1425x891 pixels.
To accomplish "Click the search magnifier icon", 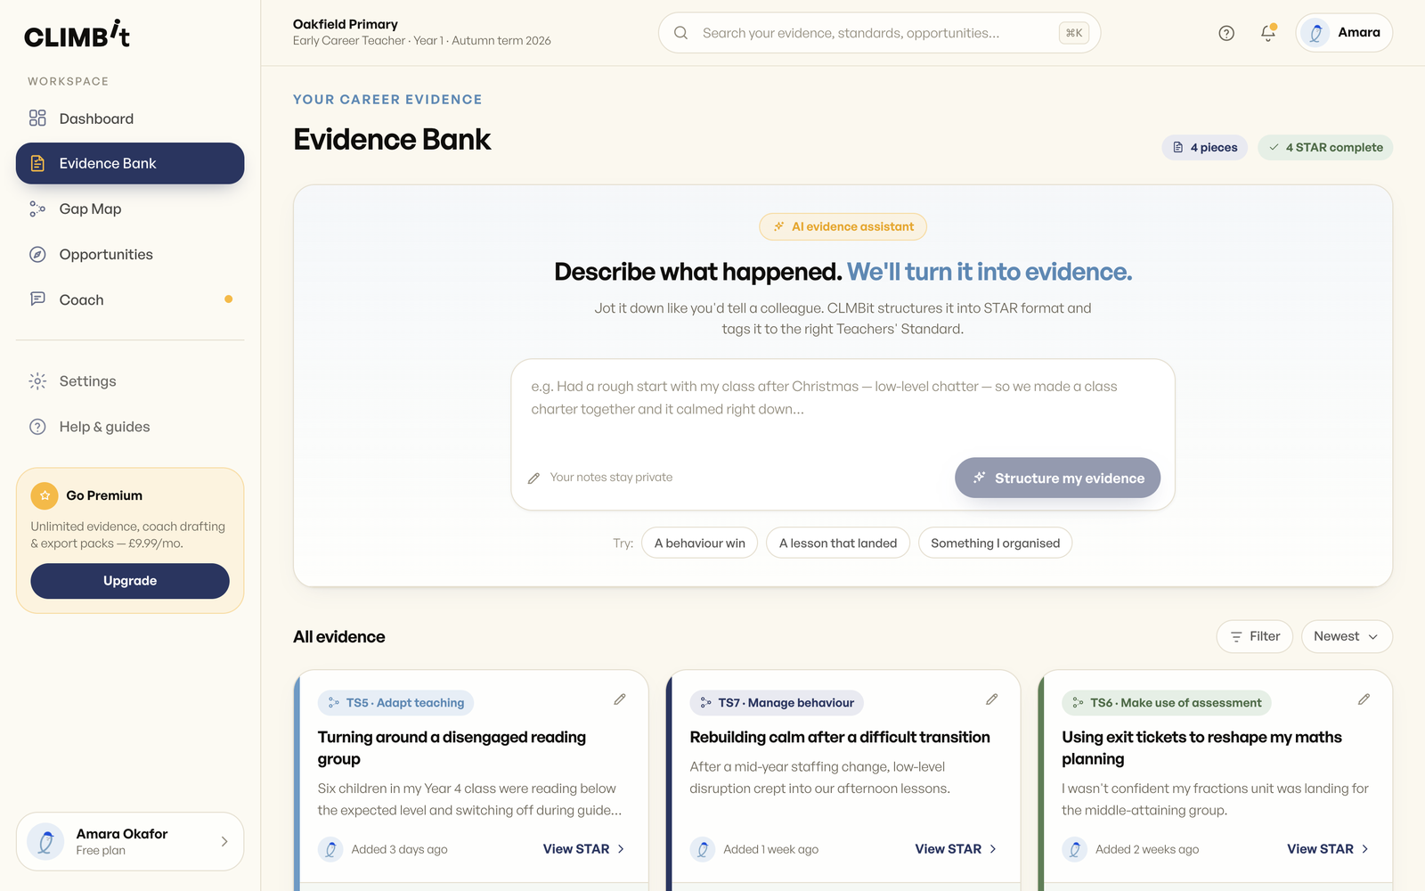I will coord(681,33).
